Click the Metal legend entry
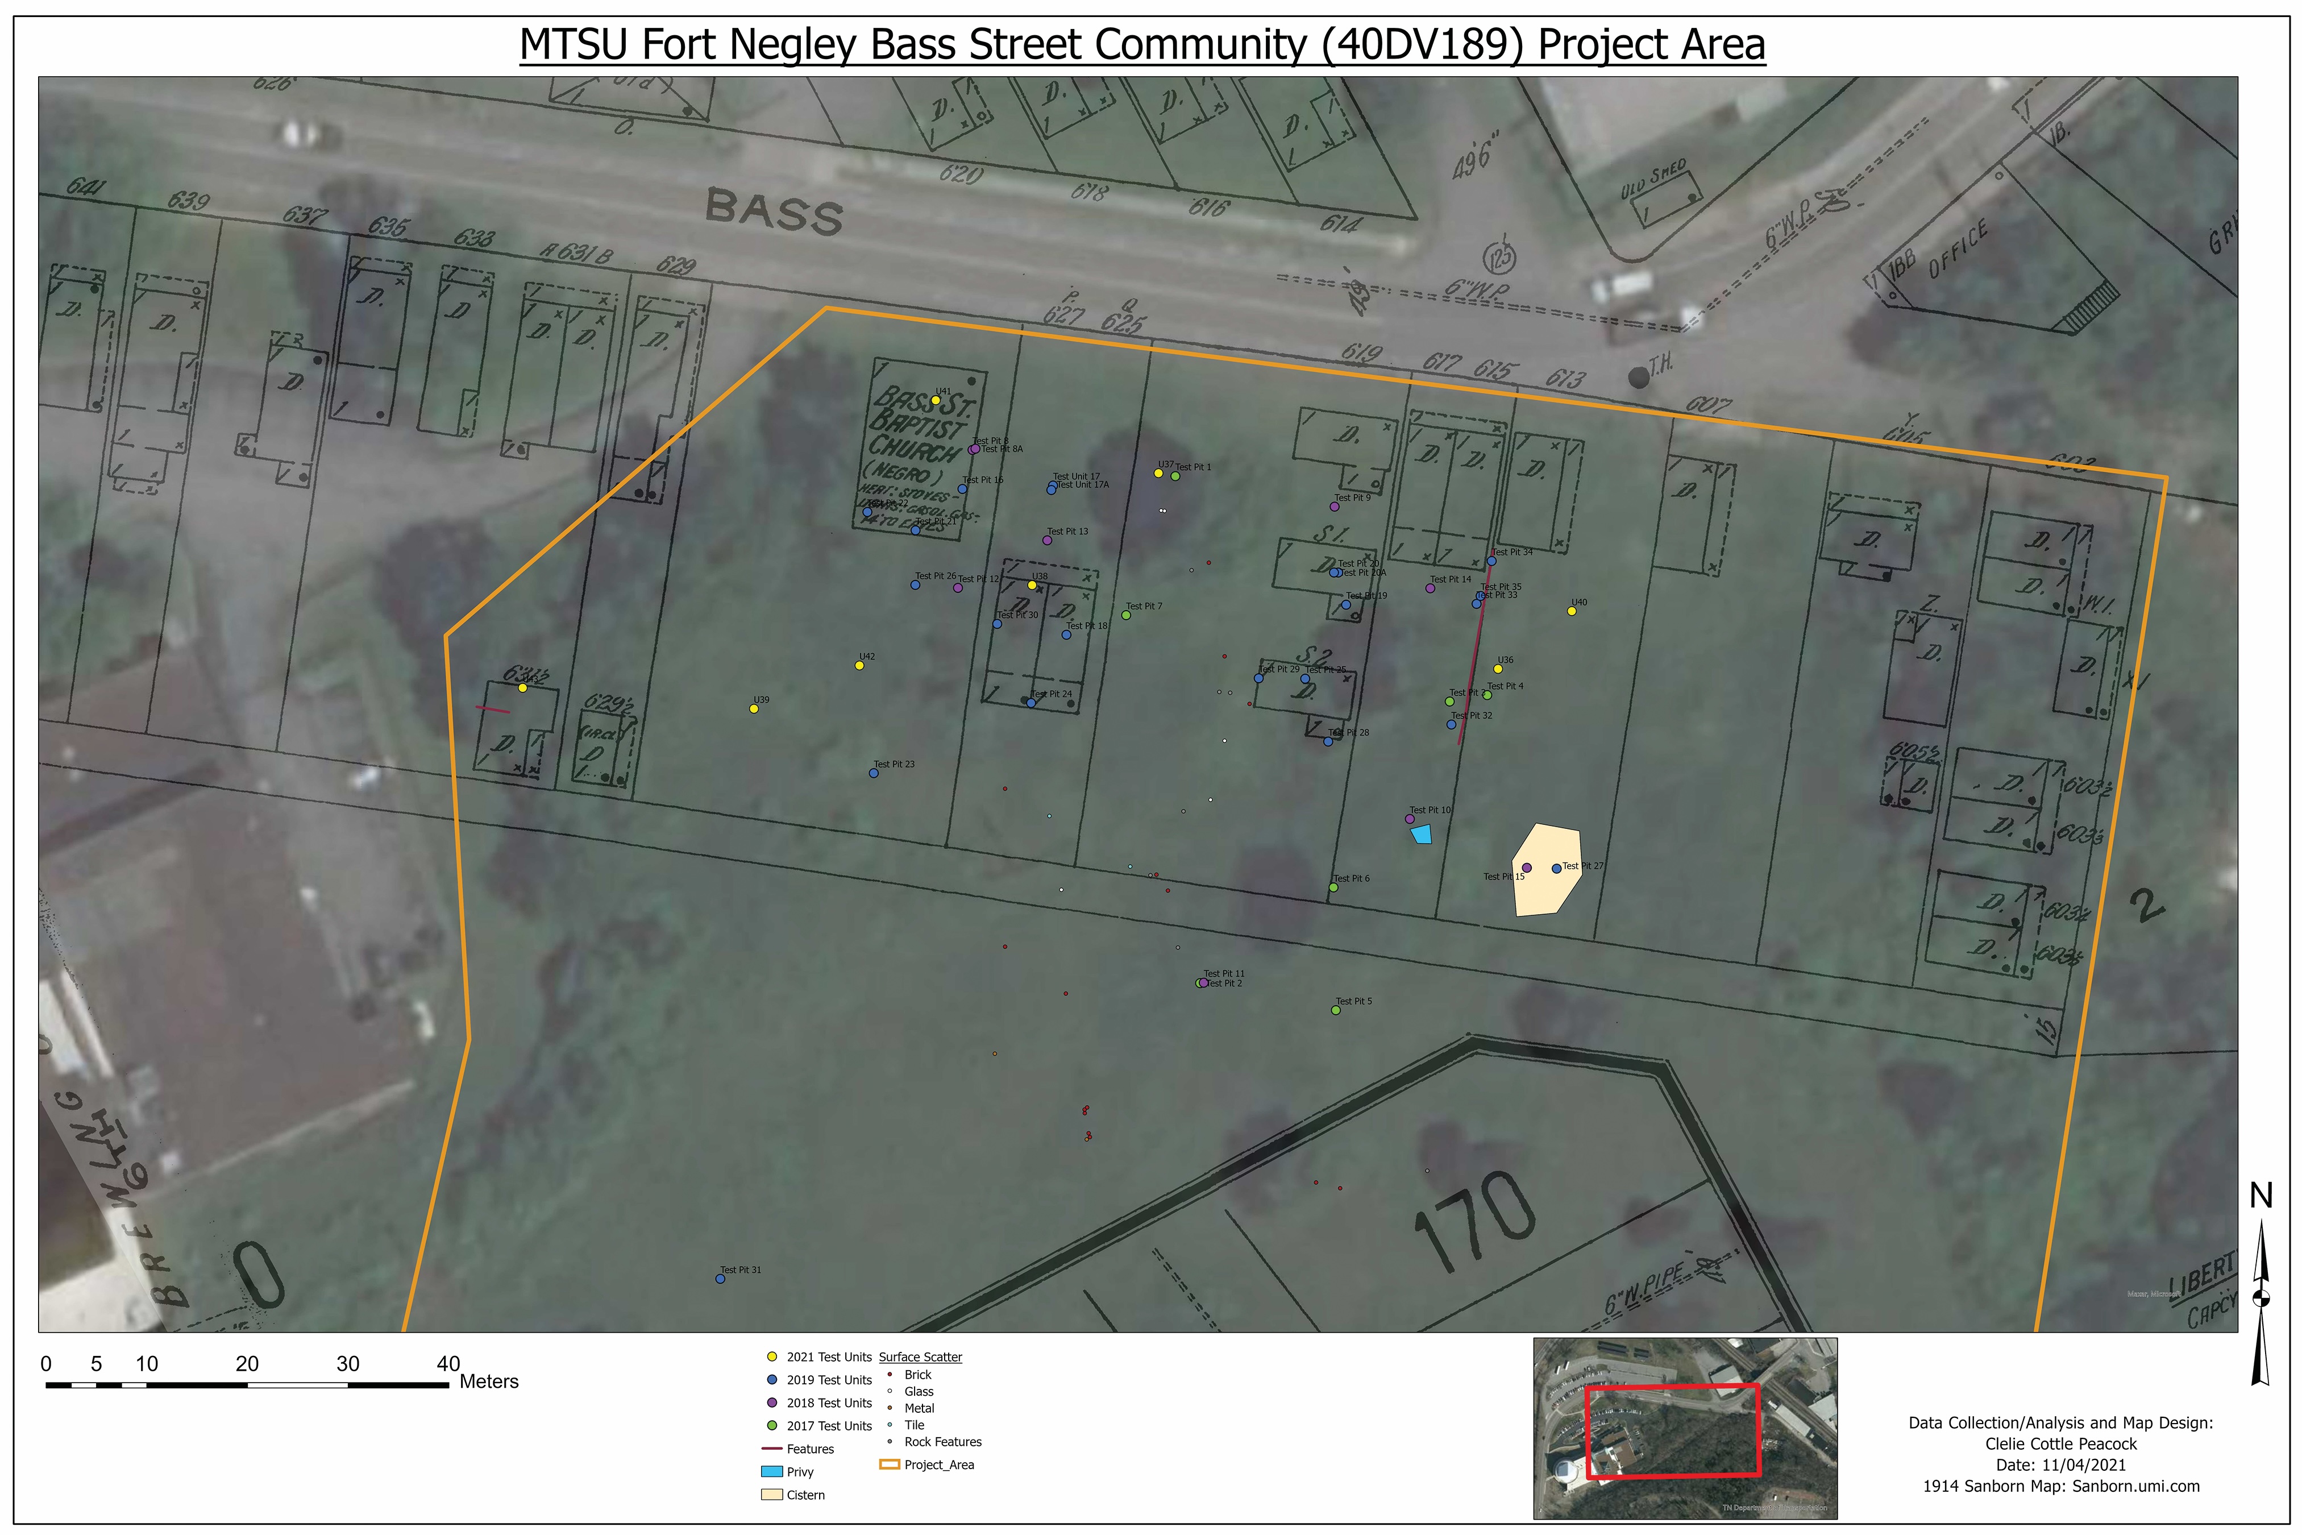Viewport: 2302px width, 1535px height. coord(910,1408)
